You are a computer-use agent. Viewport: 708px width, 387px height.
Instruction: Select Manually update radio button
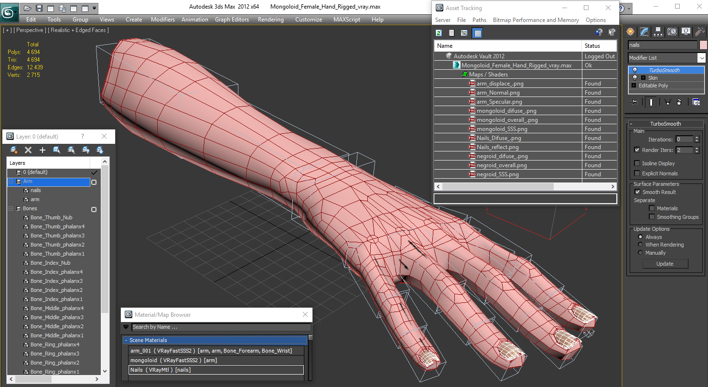coord(640,253)
